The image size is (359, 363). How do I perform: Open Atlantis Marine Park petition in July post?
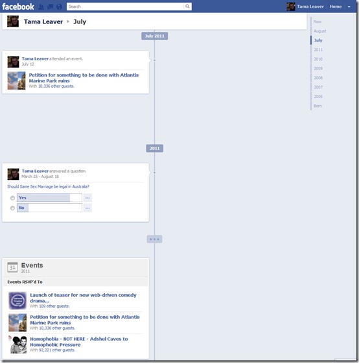(84, 78)
